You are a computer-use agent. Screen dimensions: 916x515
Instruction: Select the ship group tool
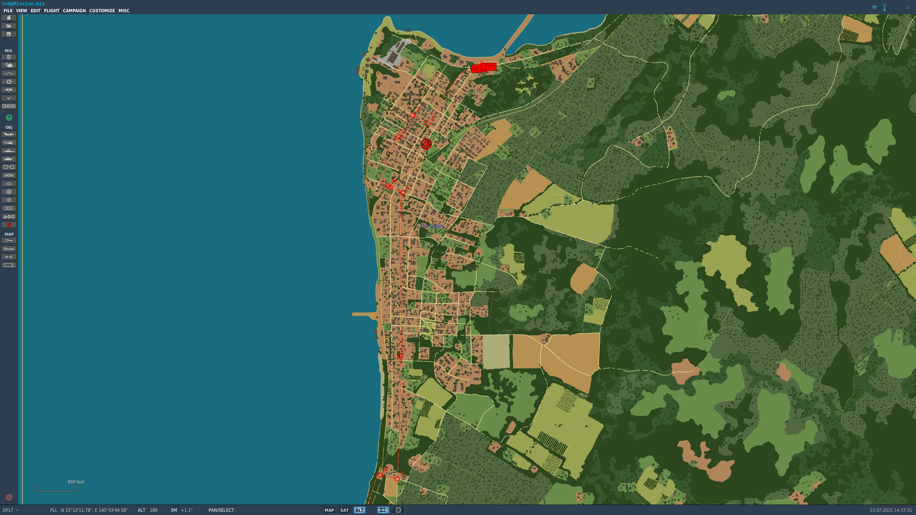coord(9,151)
